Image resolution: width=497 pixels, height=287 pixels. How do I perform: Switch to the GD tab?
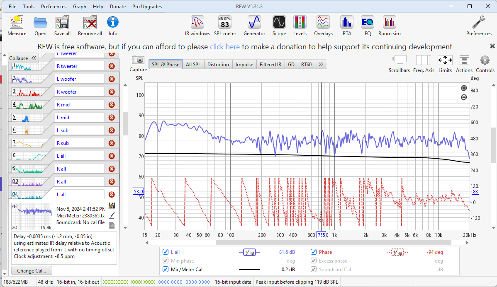[x=291, y=64]
